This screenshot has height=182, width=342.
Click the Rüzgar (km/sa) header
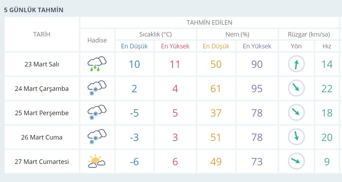(x=309, y=34)
